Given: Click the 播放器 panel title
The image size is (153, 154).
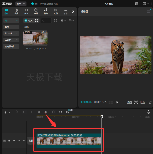Looking at the screenshot, I should (84, 11).
